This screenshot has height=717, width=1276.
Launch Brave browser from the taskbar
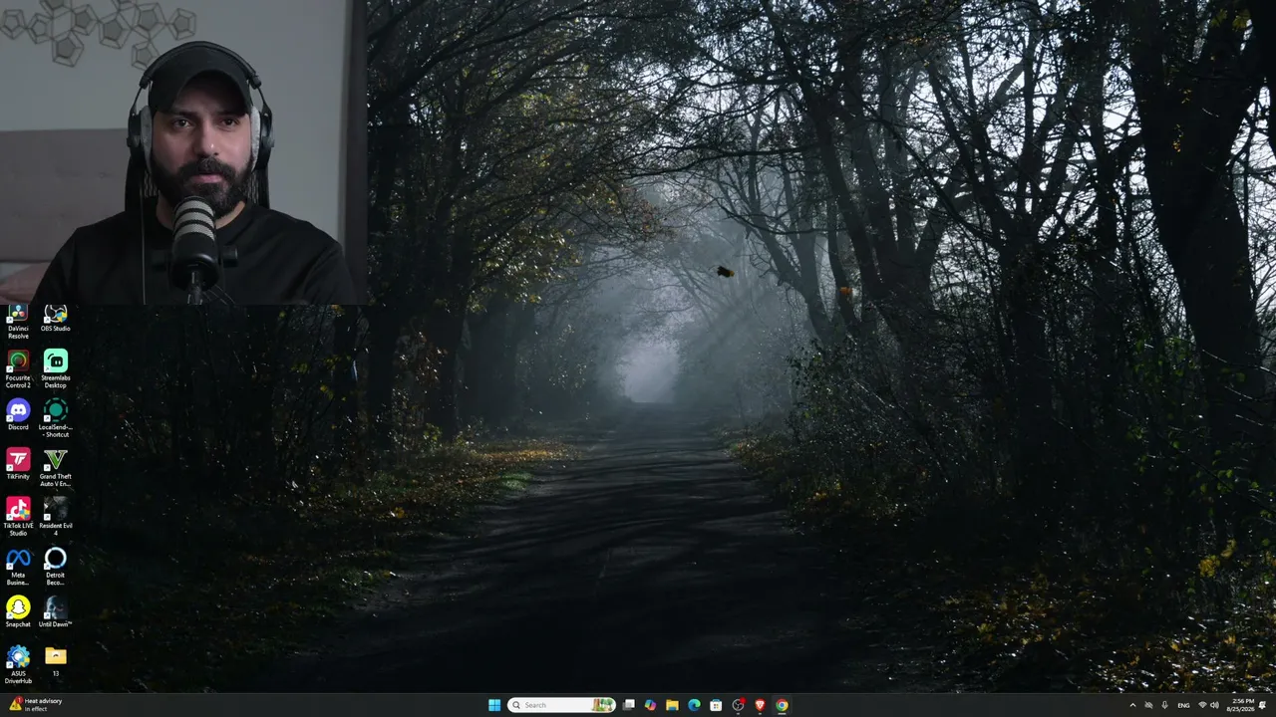(x=760, y=705)
